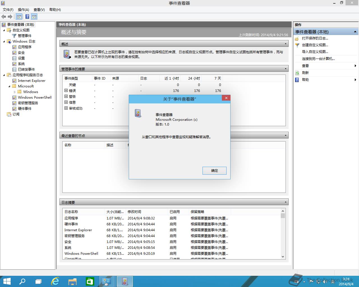
Task: Open Internet Explorer log node
Action: pyautogui.click(x=32, y=80)
